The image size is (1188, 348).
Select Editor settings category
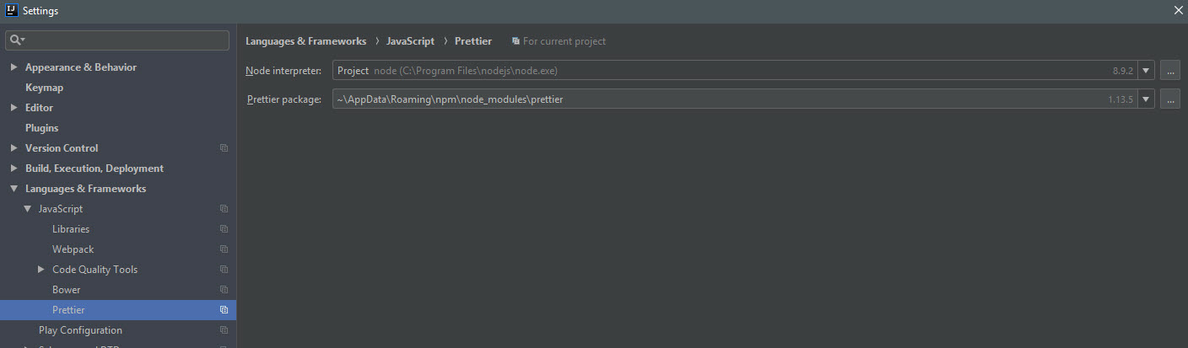point(39,108)
